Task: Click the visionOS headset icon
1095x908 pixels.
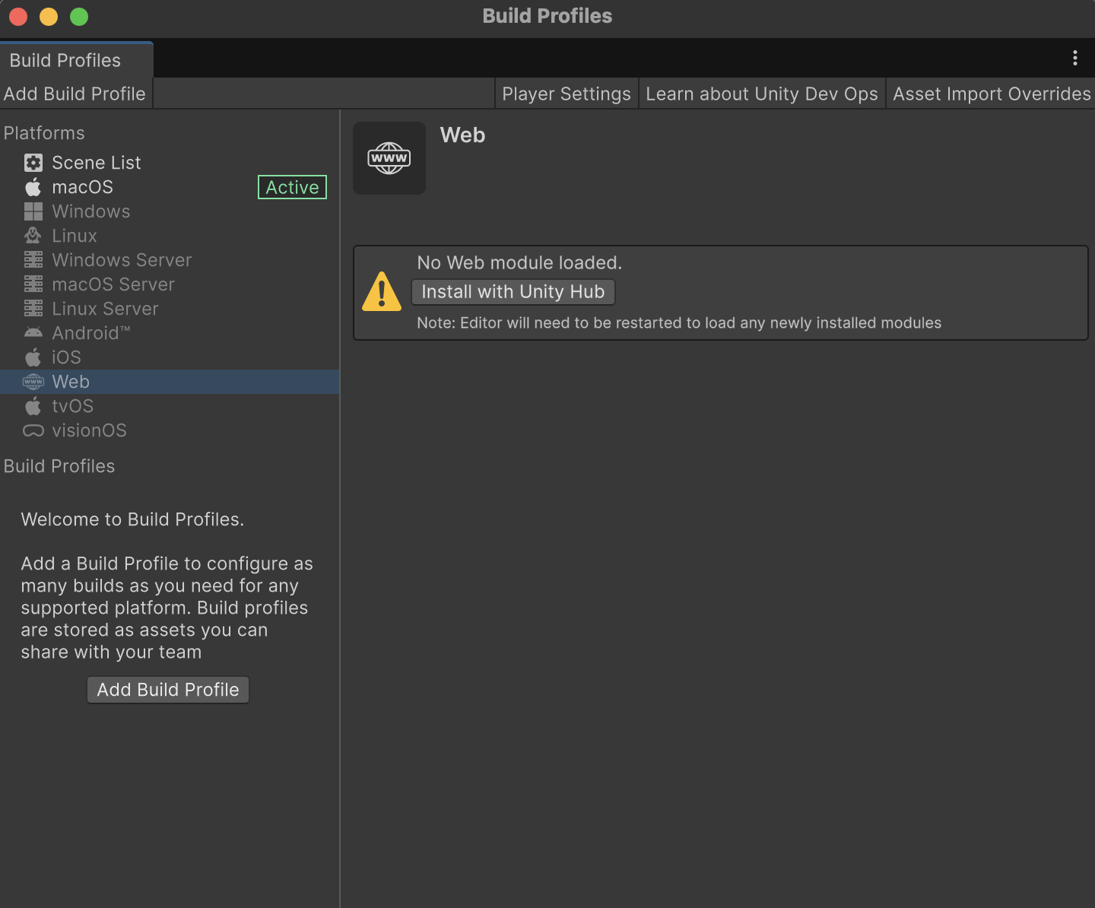Action: tap(33, 430)
